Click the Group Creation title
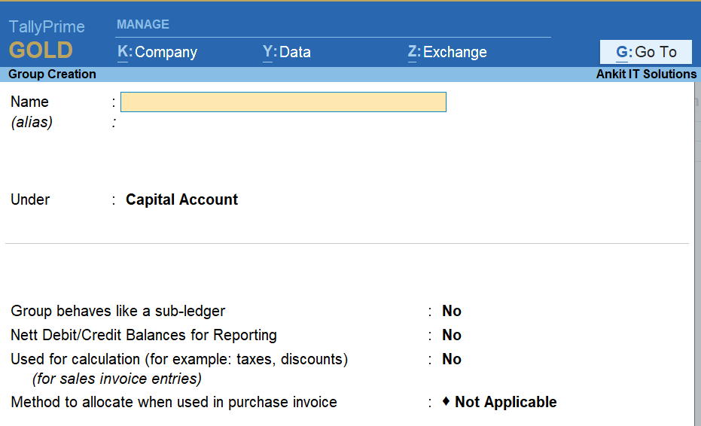 (52, 74)
